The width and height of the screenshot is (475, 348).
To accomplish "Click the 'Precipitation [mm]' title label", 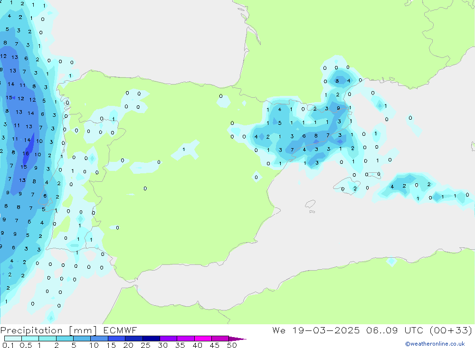I will [48, 330].
